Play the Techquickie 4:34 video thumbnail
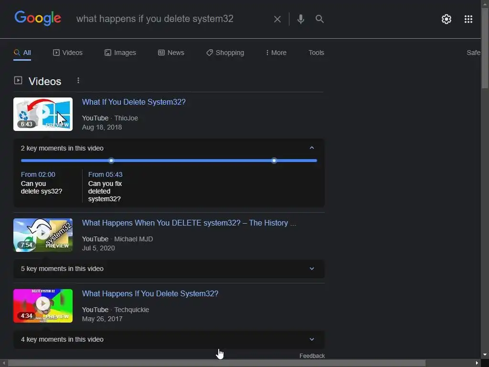The height and width of the screenshot is (367, 489). pos(43,306)
